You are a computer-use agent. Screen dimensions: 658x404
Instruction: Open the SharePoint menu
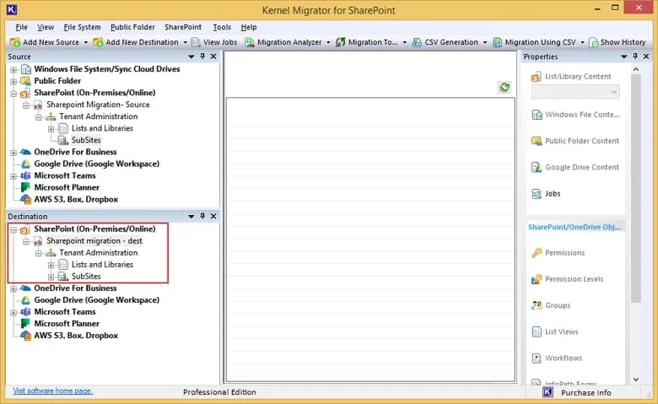(x=183, y=27)
